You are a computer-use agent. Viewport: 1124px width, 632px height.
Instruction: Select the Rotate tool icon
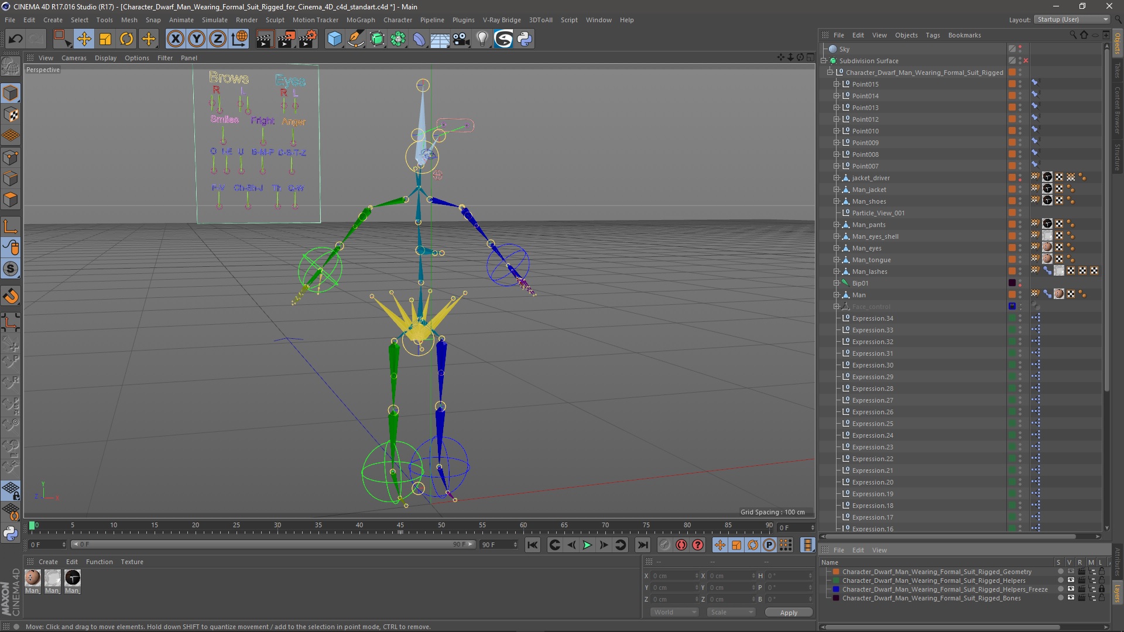(126, 39)
